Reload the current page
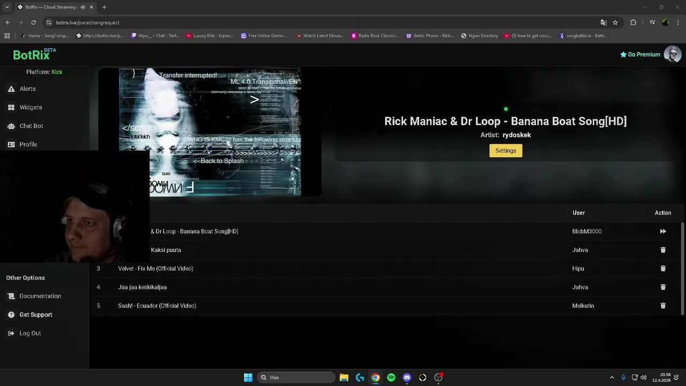This screenshot has height=386, width=686. 33,23
